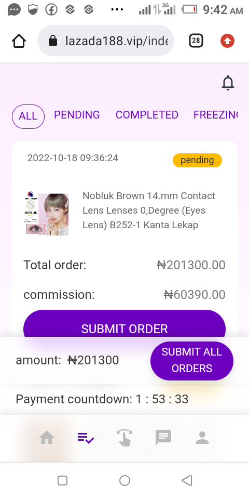Tap the red browser update arrow icon
The image size is (249, 499).
coord(227,41)
